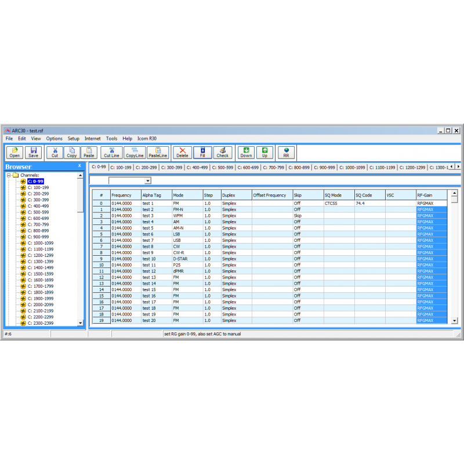This screenshot has width=464, height=464.
Task: Close the Browser panel
Action: pyautogui.click(x=79, y=165)
